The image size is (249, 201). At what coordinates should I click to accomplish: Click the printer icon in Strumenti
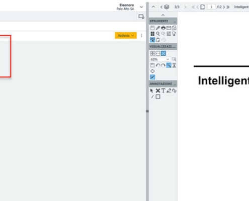point(163,28)
